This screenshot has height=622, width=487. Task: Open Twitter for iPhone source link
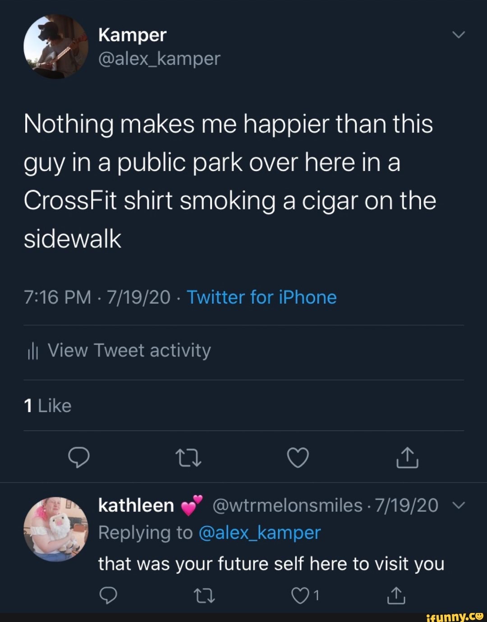pyautogui.click(x=262, y=297)
